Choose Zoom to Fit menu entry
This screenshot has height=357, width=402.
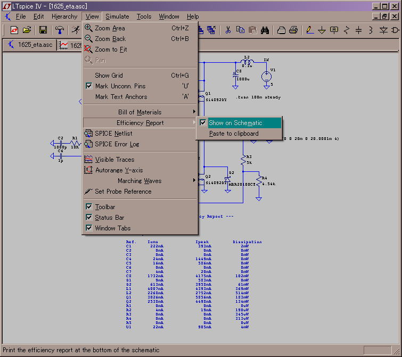[x=140, y=49]
